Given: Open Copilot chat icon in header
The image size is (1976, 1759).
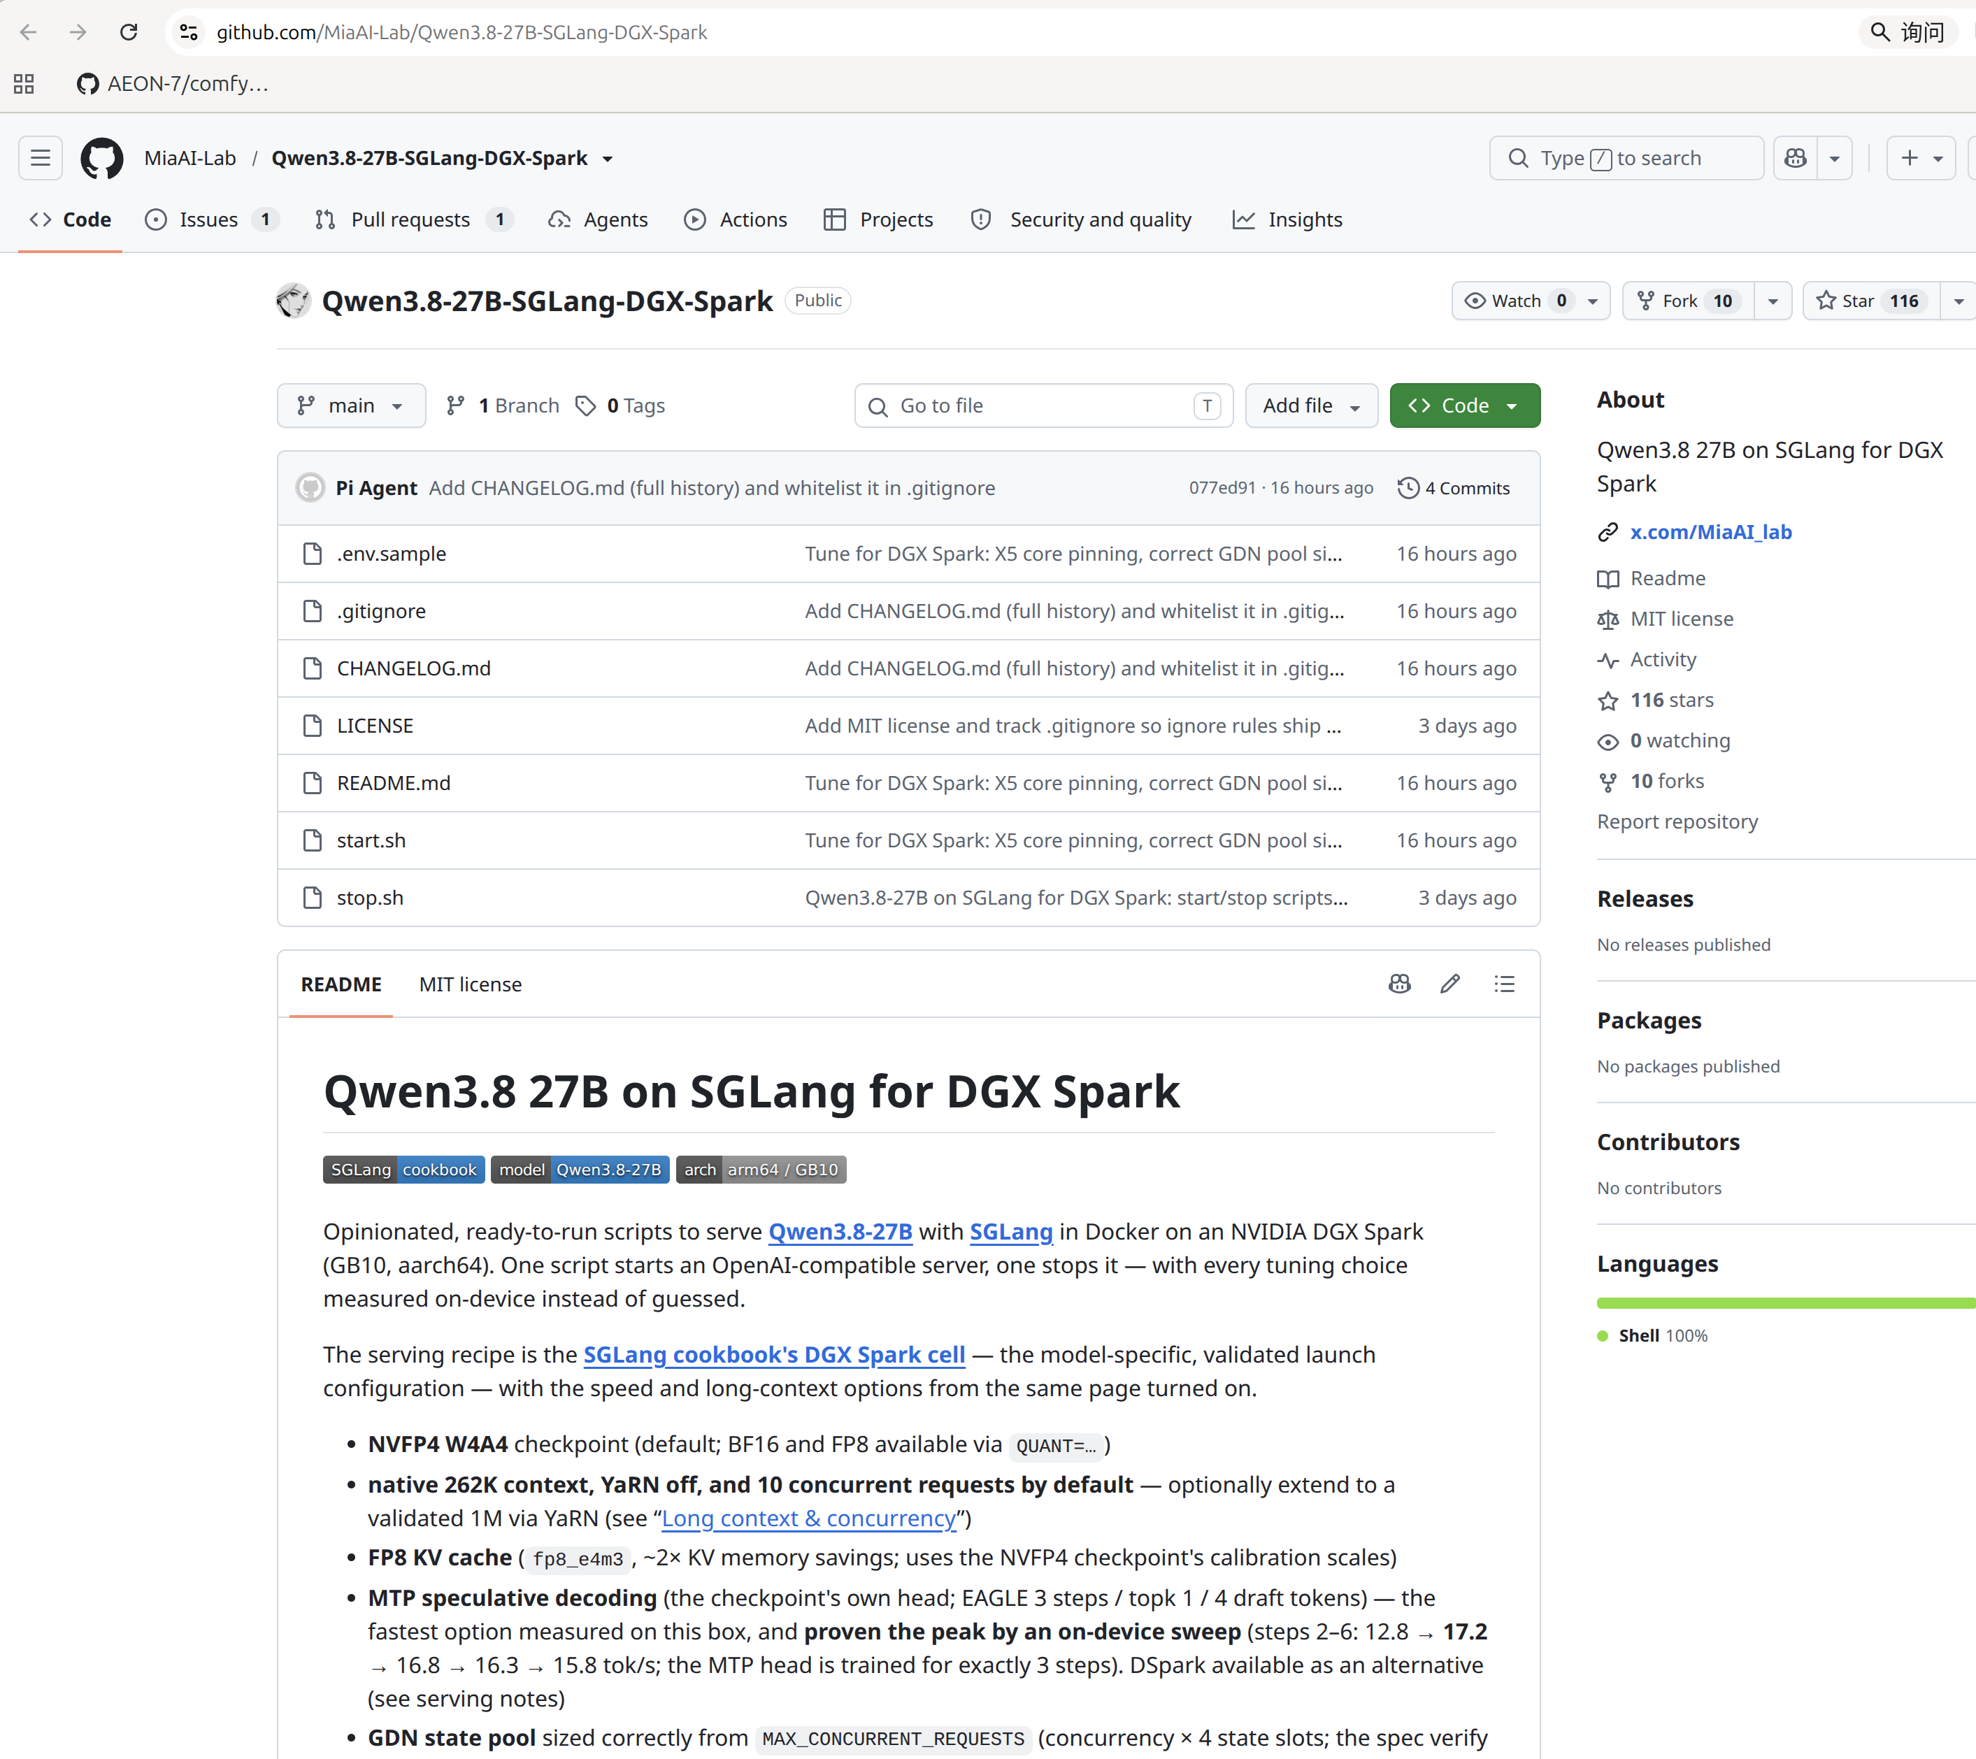Looking at the screenshot, I should tap(1795, 157).
